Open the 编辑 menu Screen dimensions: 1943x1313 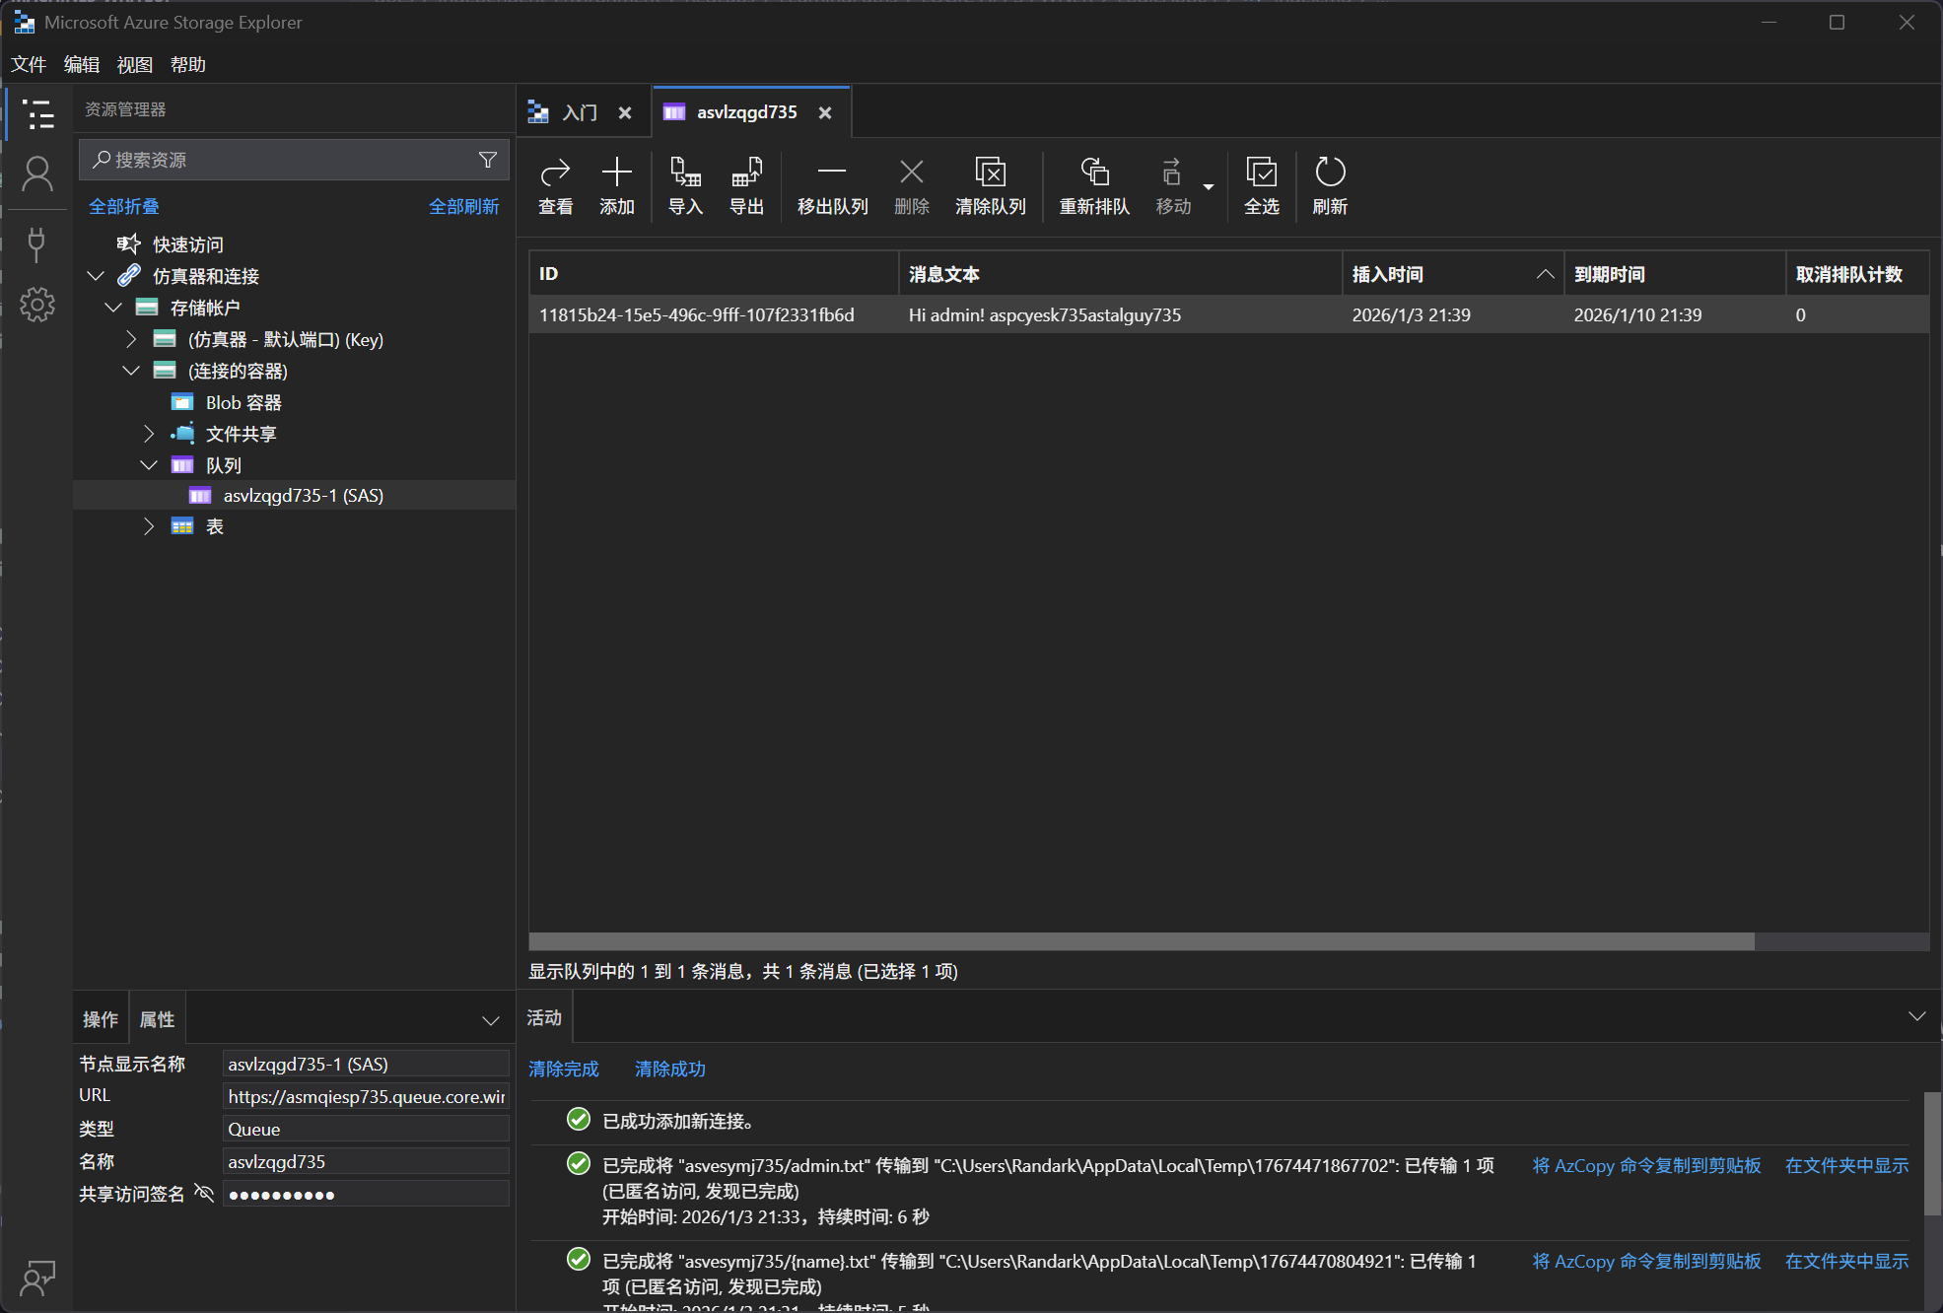pyautogui.click(x=82, y=64)
